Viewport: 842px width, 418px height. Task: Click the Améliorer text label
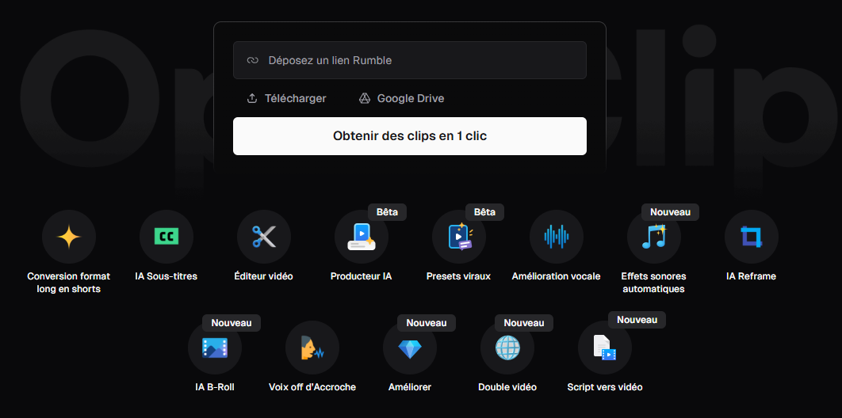[x=410, y=387]
